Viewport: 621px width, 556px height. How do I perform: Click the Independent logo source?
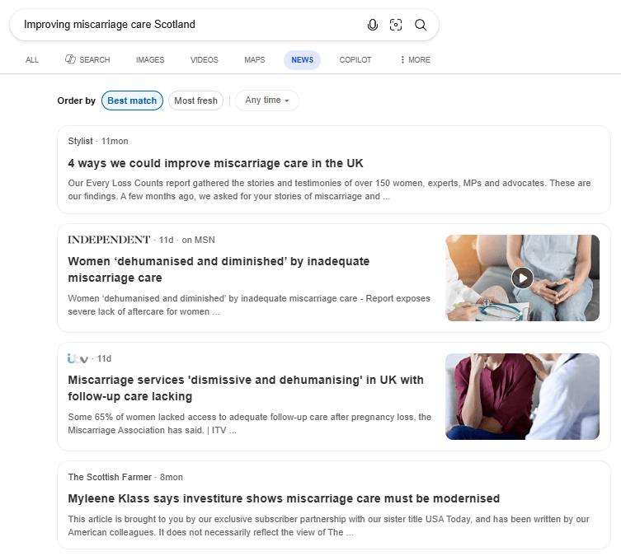pyautogui.click(x=109, y=240)
